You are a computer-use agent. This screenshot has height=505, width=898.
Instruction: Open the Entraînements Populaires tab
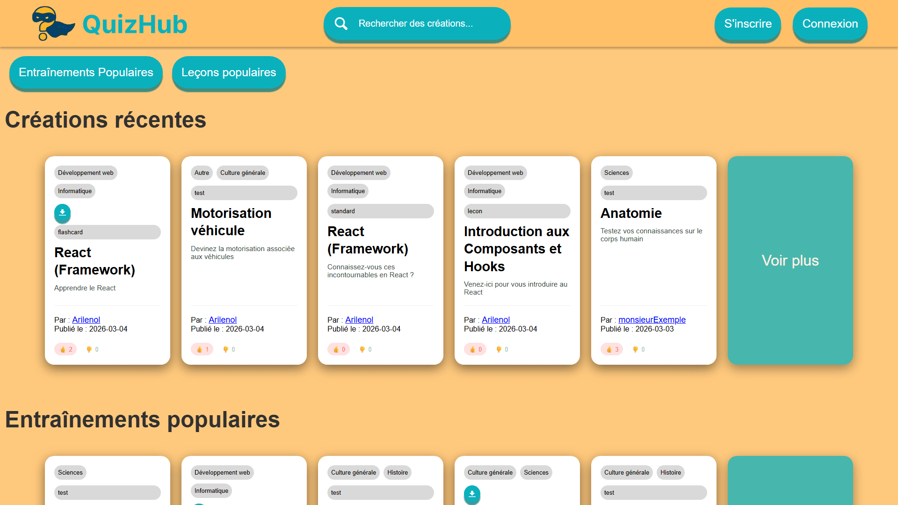[x=86, y=72]
